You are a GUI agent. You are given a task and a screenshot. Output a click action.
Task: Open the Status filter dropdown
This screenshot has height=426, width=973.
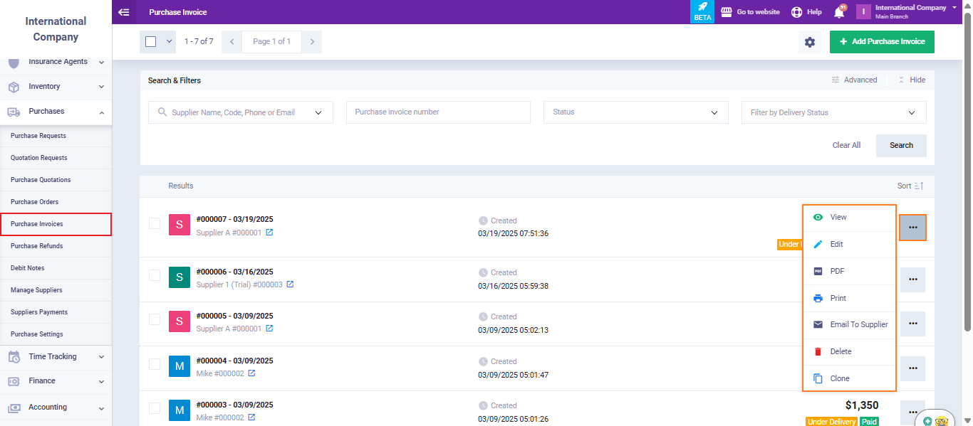635,112
